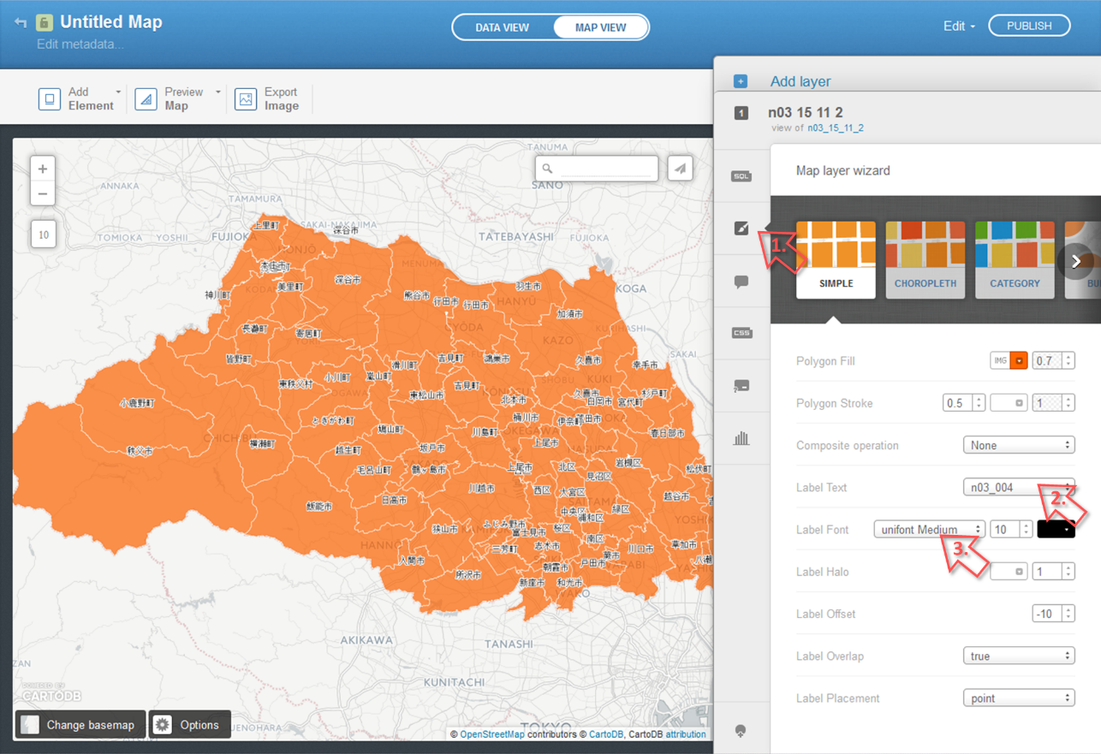The width and height of the screenshot is (1101, 754).
Task: Open Label Font black color swatch
Action: point(1056,530)
